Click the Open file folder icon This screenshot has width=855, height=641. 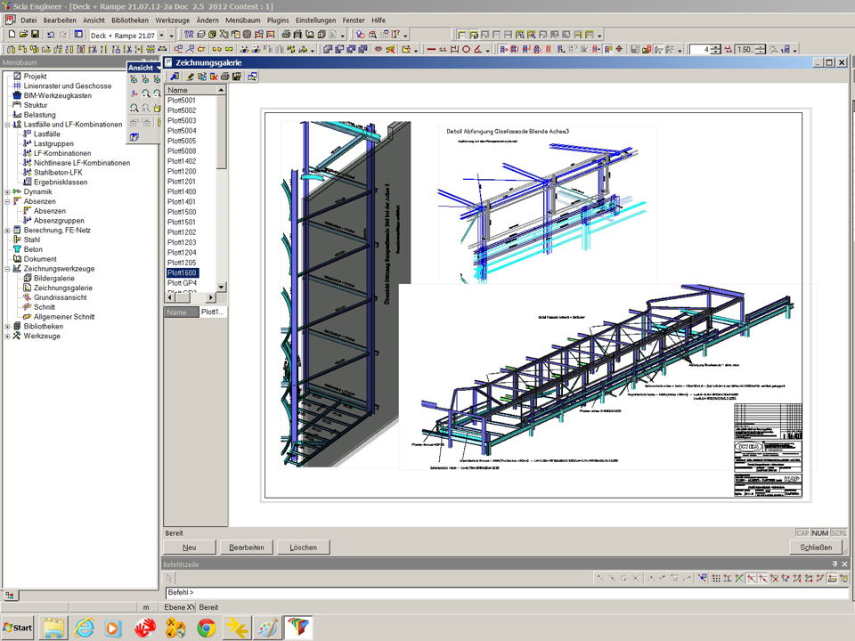click(x=23, y=35)
